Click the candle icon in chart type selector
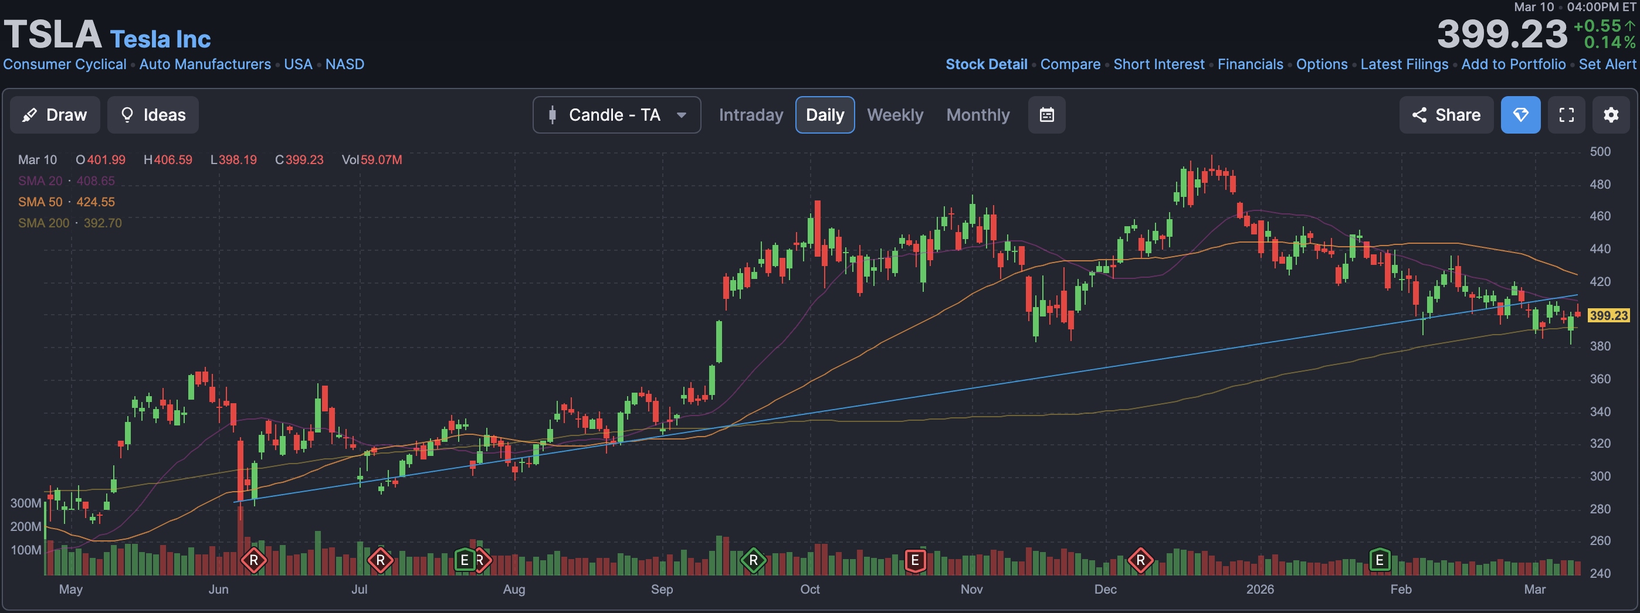The height and width of the screenshot is (613, 1640). coord(552,115)
